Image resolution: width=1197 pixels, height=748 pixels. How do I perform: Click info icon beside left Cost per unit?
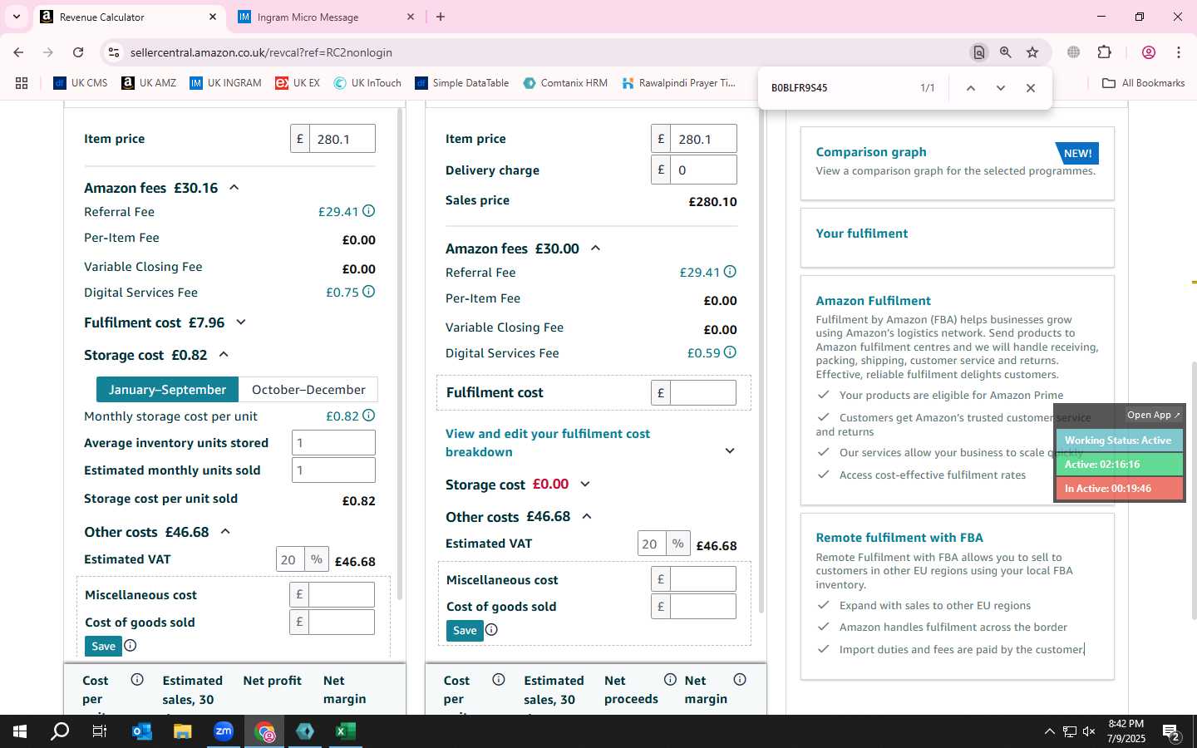click(x=137, y=680)
